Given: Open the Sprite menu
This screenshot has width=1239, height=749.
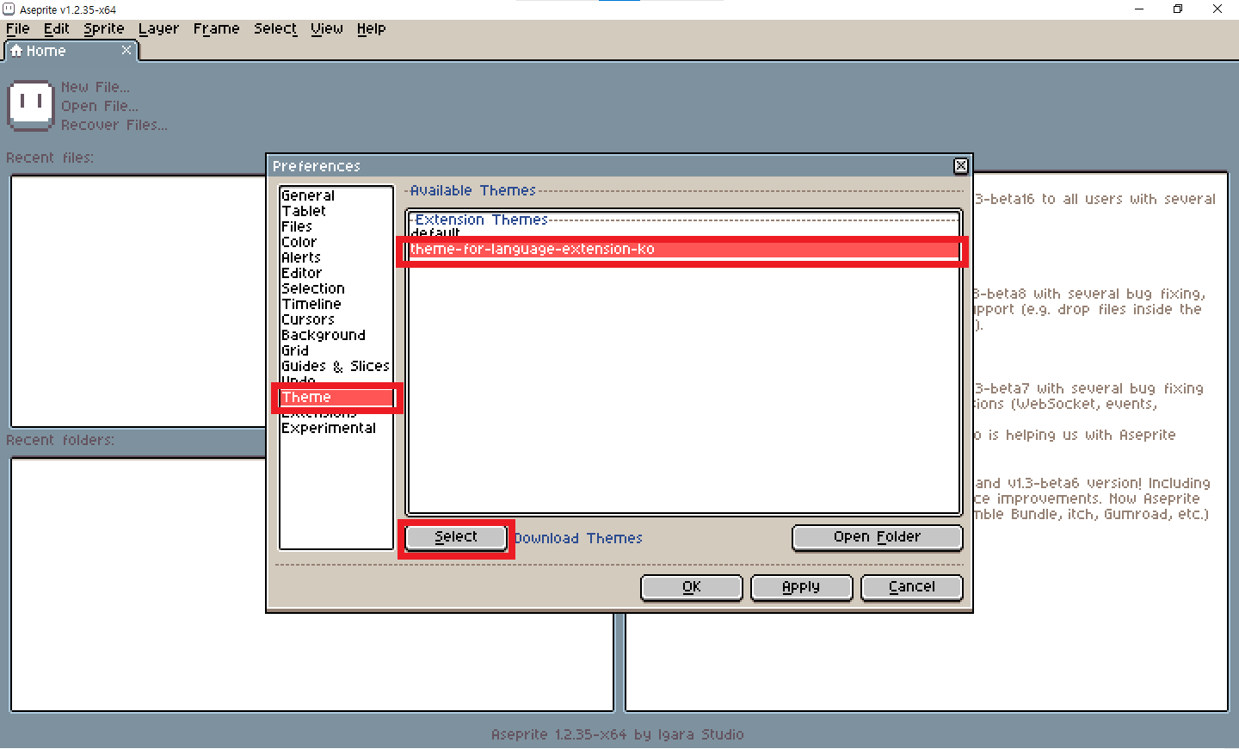Looking at the screenshot, I should pos(103,28).
